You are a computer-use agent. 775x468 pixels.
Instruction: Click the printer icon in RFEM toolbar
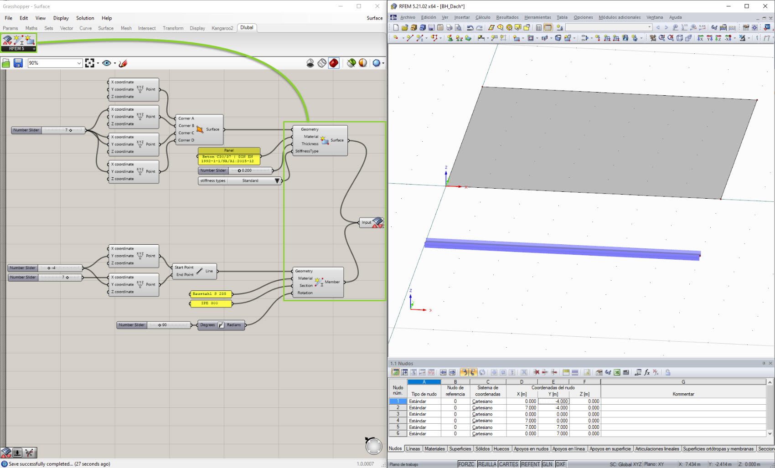point(449,27)
